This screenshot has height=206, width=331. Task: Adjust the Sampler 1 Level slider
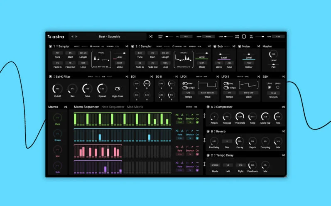(120, 53)
